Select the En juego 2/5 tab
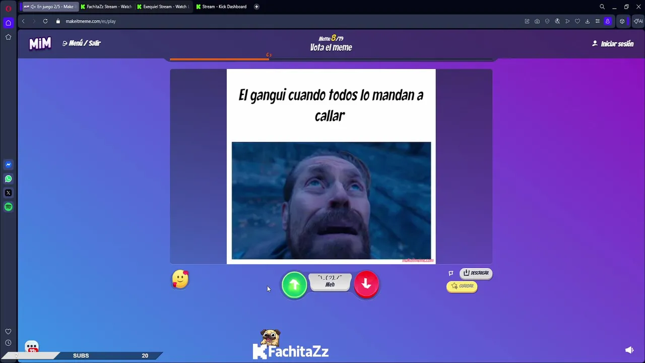Screen dimensions: 645x363 pyautogui.click(x=49, y=7)
